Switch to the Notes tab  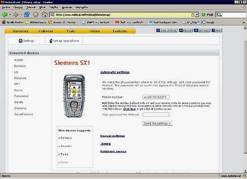pyautogui.click(x=95, y=31)
